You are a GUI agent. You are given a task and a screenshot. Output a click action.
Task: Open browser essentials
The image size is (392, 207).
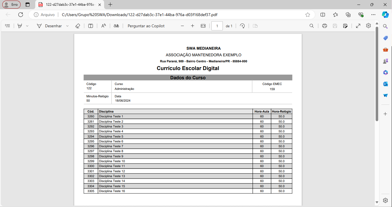[361, 15]
